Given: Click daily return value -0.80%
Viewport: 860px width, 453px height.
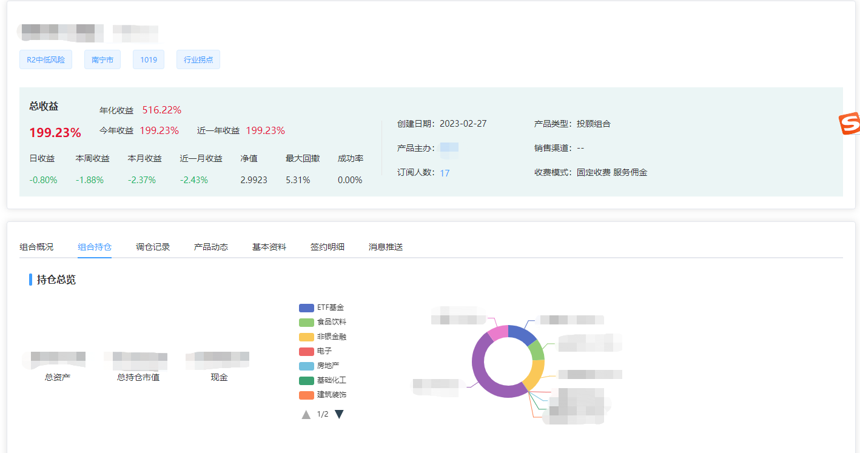Looking at the screenshot, I should 43,180.
